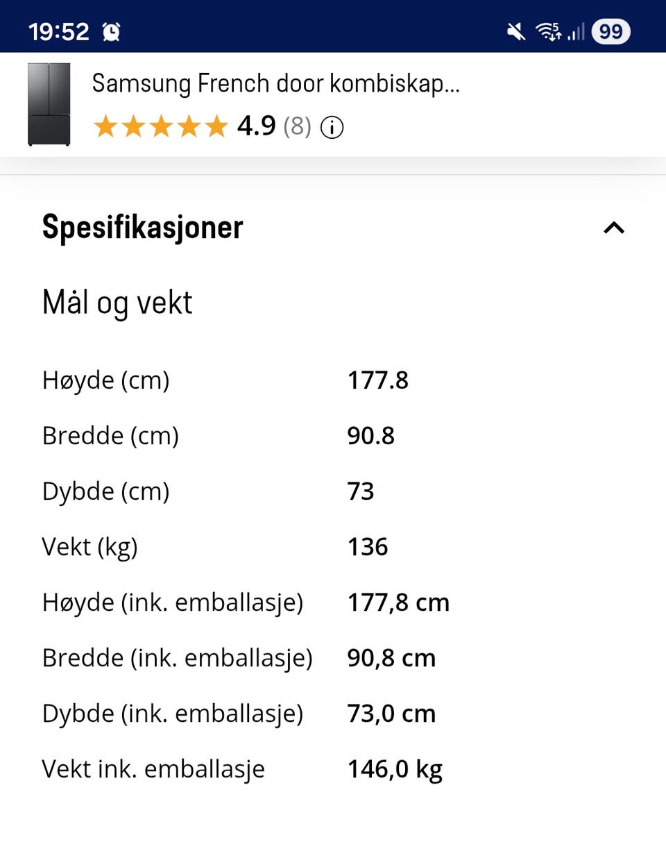Tap the 4.9 rating score

point(256,127)
